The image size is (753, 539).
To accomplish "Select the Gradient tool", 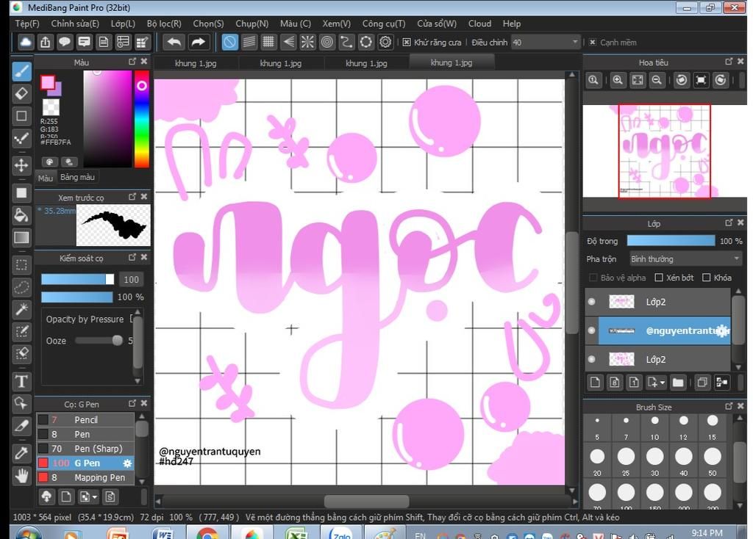I will tap(21, 238).
